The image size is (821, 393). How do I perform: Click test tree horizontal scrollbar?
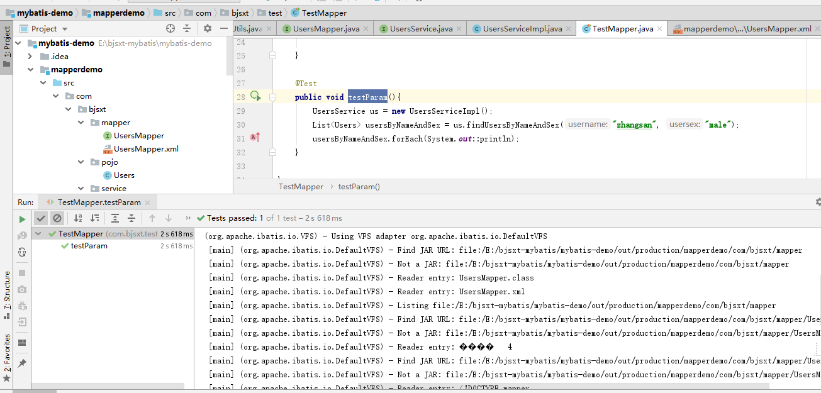coord(108,385)
